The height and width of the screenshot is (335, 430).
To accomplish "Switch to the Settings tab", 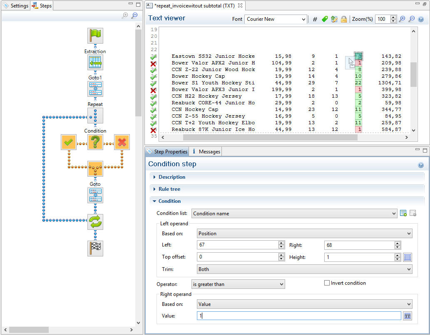I will pyautogui.click(x=16, y=6).
